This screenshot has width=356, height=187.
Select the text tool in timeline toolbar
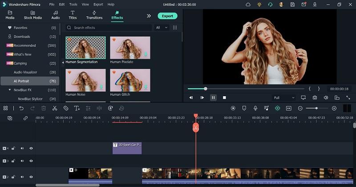click(x=77, y=108)
